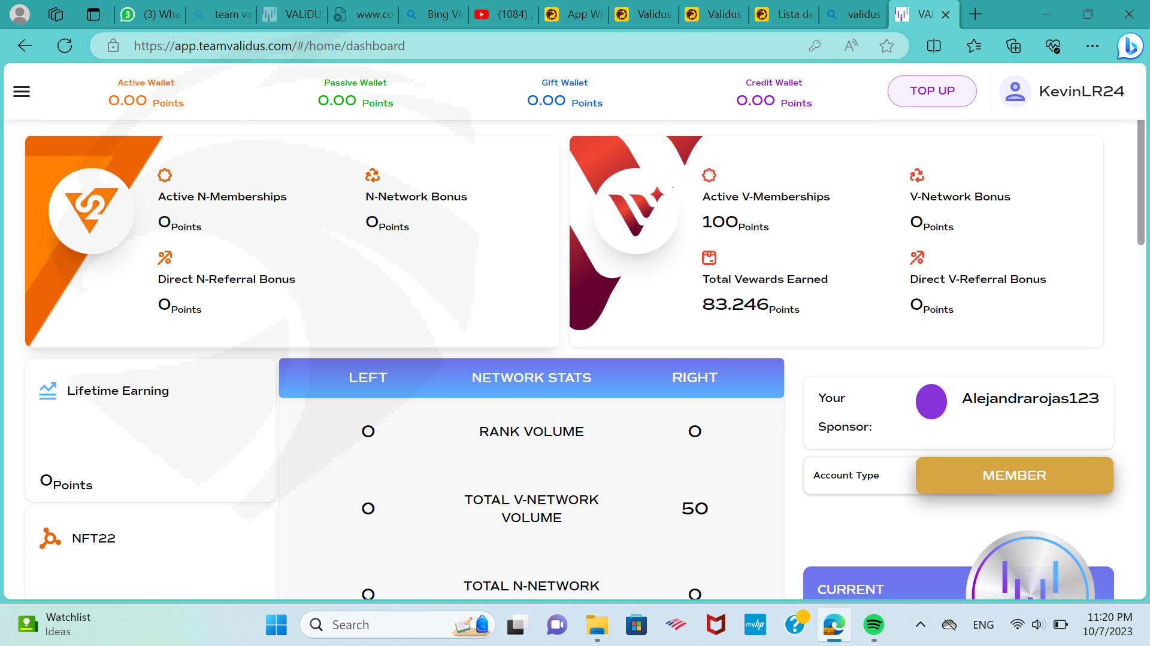Click the TOP UP button
The image size is (1150, 646).
(932, 91)
